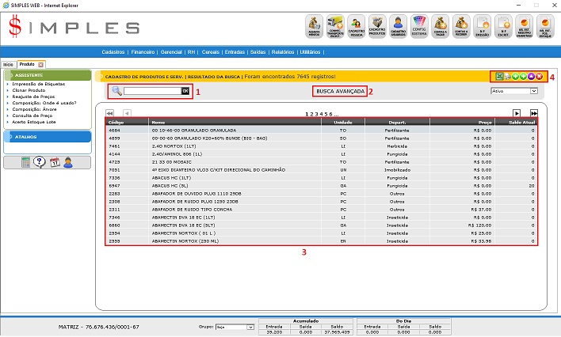Open the Financeiro menu
The width and height of the screenshot is (561, 337).
point(143,52)
